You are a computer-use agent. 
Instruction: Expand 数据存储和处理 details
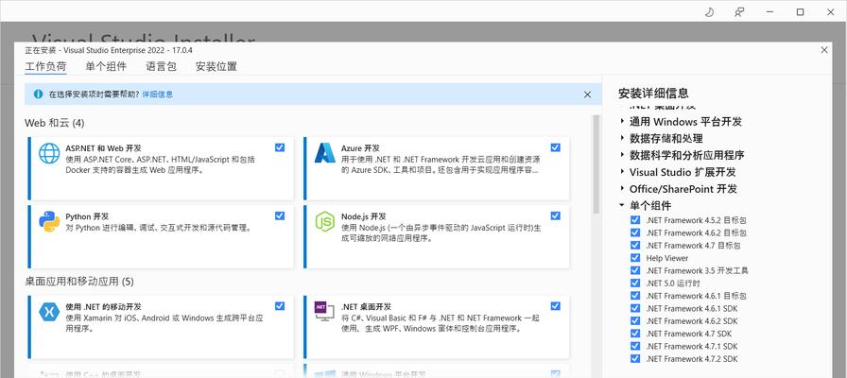point(622,138)
